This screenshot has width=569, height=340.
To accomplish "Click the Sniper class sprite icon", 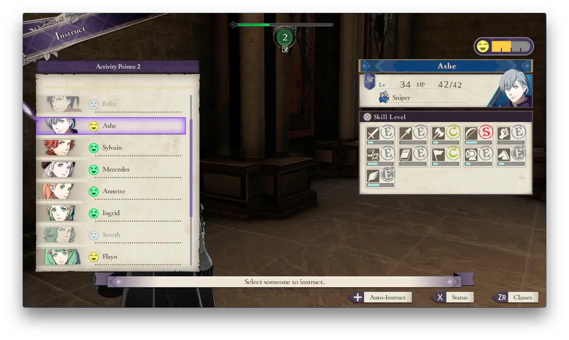I will tap(384, 98).
